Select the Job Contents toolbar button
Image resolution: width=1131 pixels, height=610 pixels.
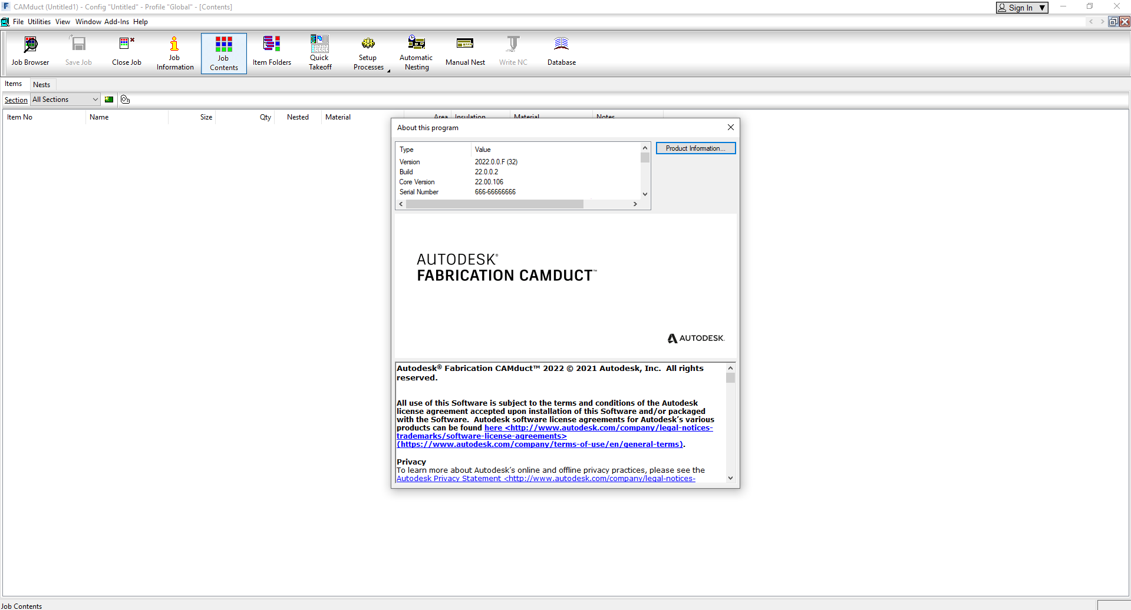coord(224,53)
